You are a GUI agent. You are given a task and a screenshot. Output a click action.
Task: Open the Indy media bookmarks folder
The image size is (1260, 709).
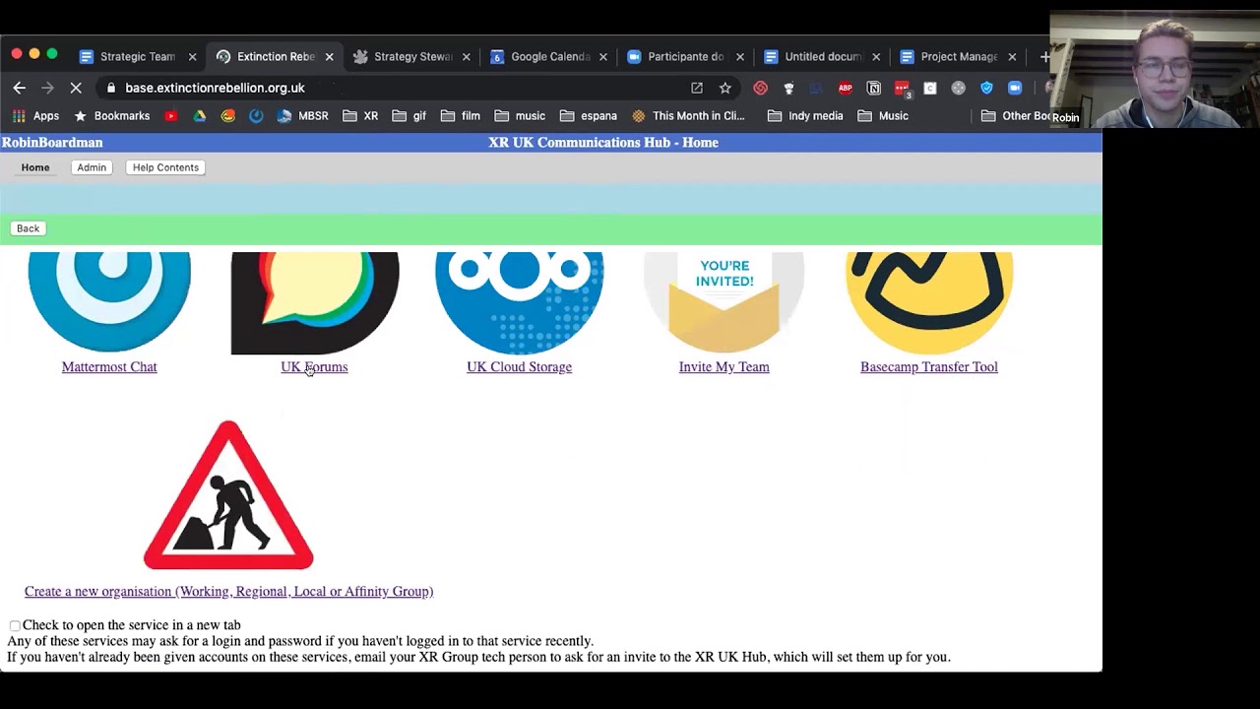pos(805,115)
